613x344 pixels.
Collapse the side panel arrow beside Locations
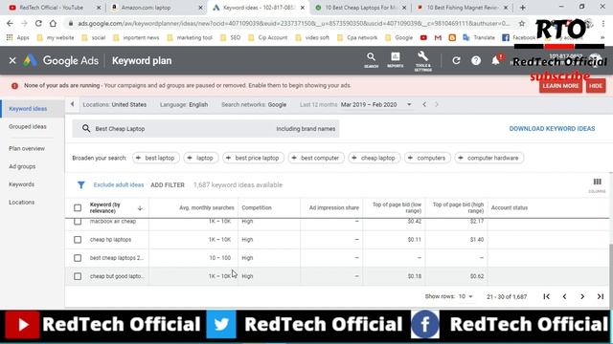point(73,104)
